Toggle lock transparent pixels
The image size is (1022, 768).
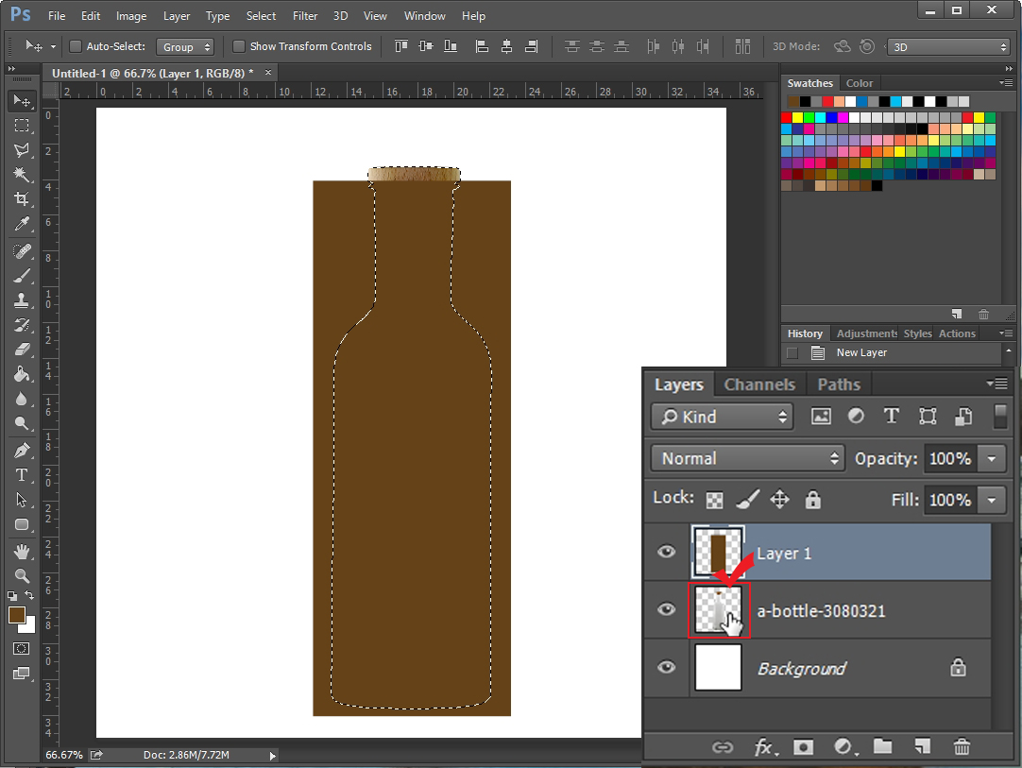tap(714, 500)
